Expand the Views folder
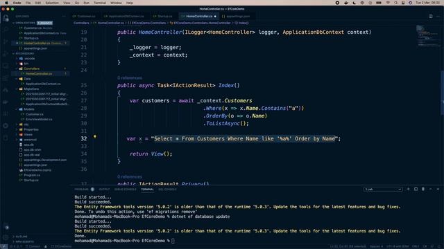 pyautogui.click(x=17, y=135)
